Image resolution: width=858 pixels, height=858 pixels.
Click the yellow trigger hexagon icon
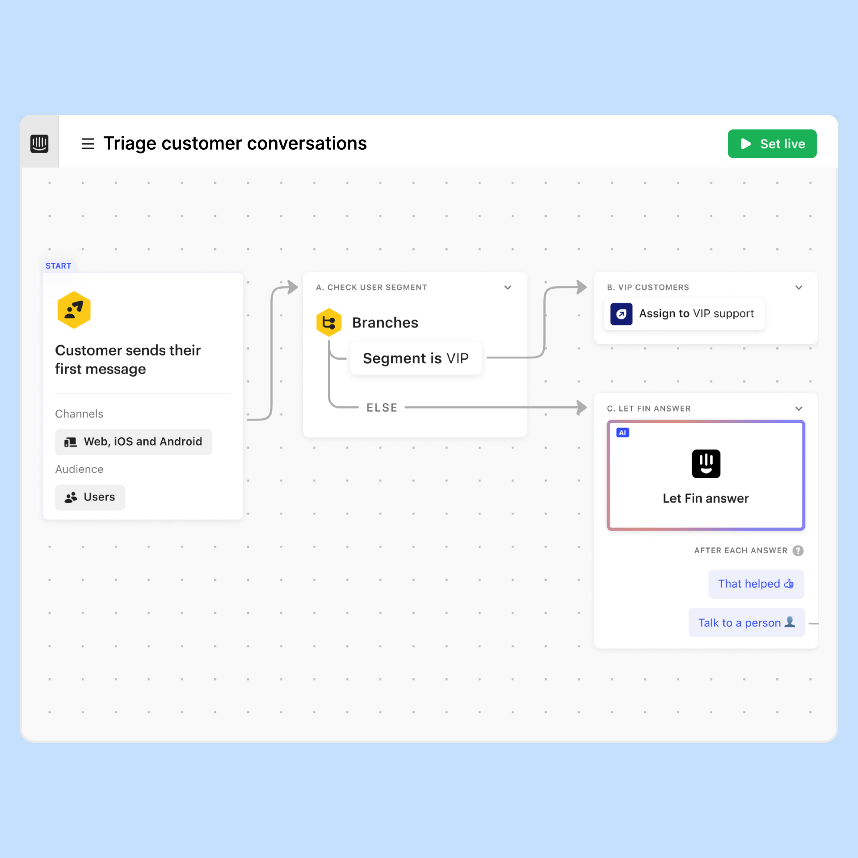coord(74,310)
